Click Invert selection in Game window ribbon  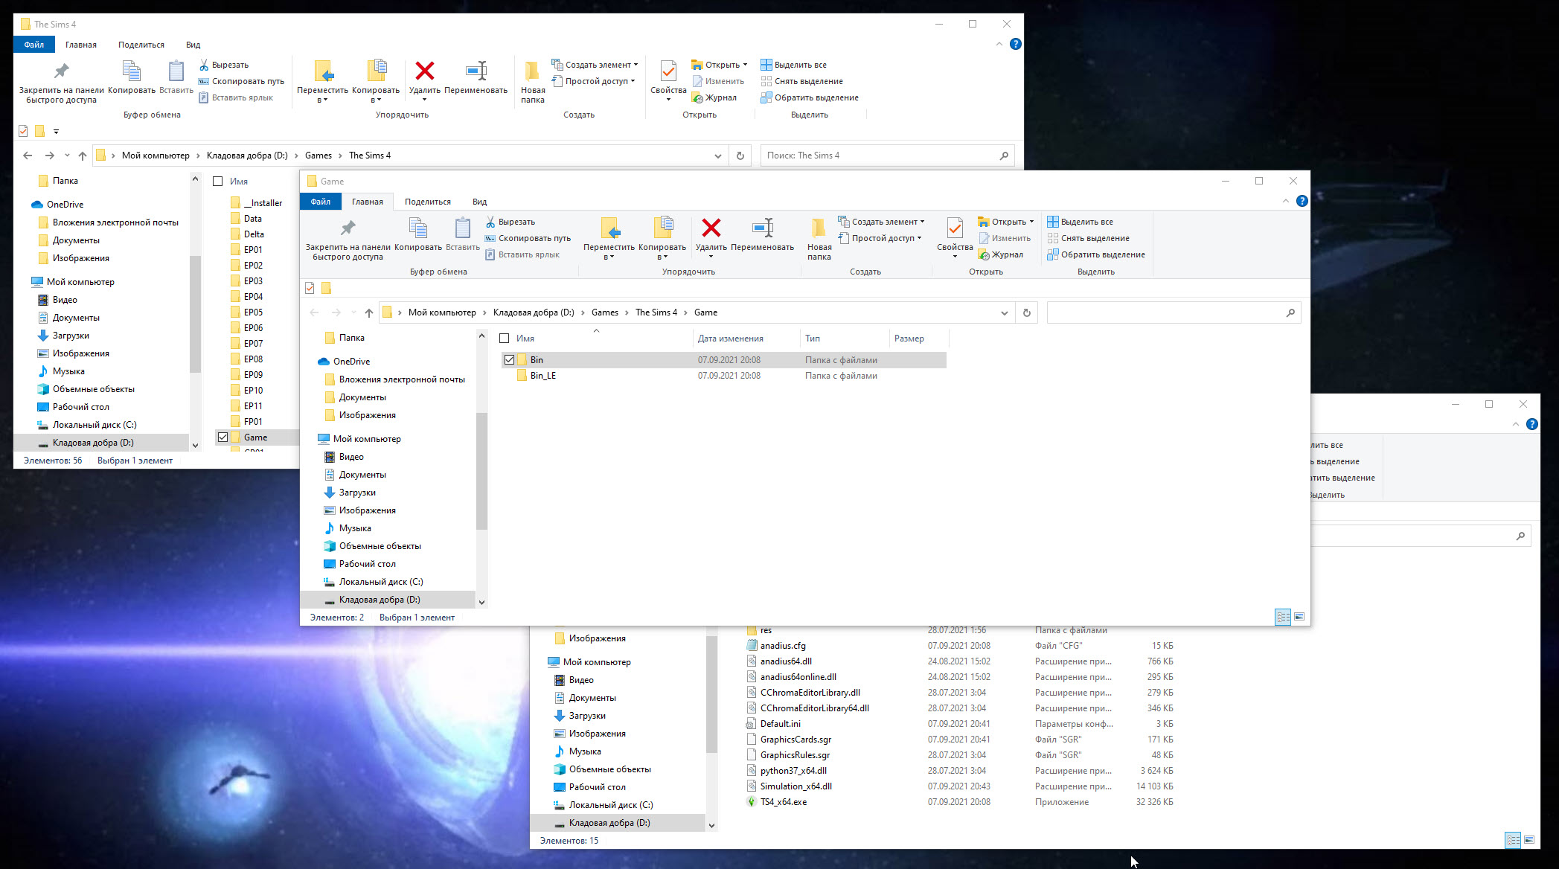pyautogui.click(x=1096, y=254)
